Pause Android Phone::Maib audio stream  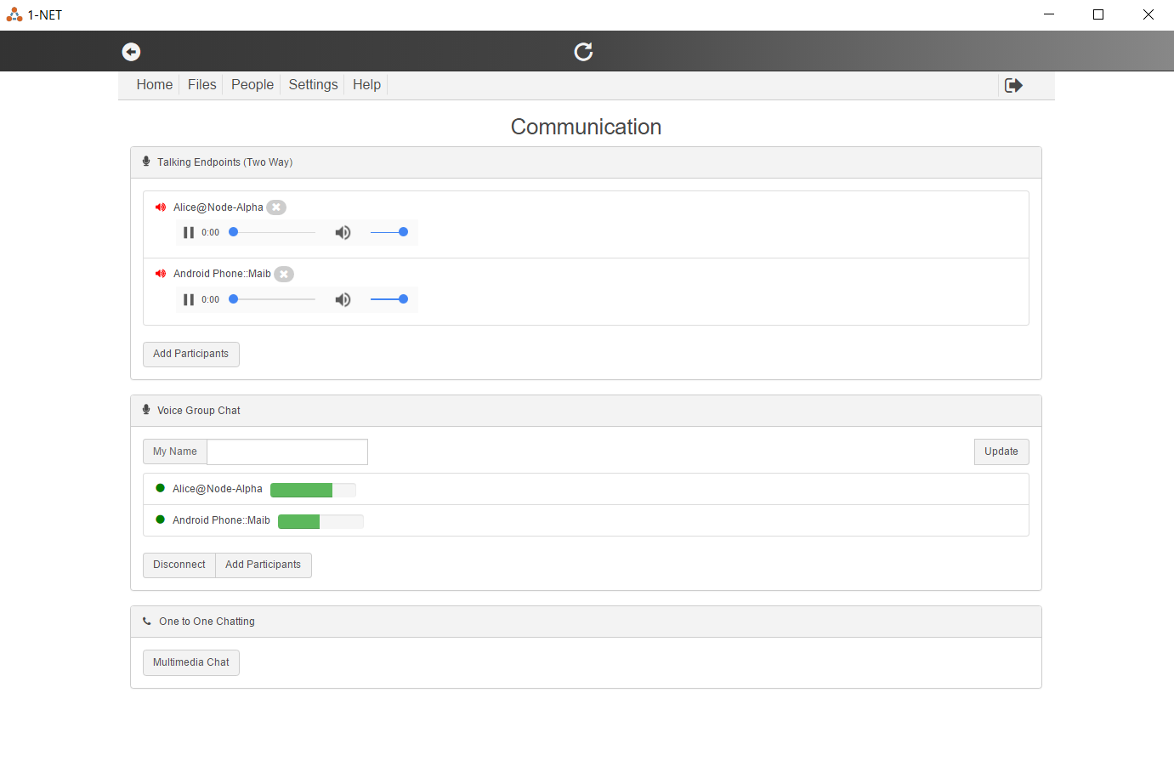click(189, 299)
